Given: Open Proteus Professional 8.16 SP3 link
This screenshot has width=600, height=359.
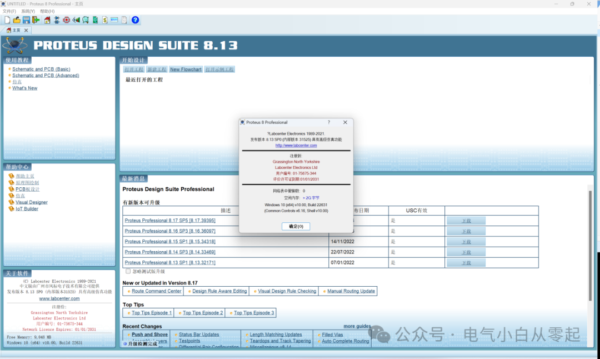Looking at the screenshot, I should pos(170,231).
